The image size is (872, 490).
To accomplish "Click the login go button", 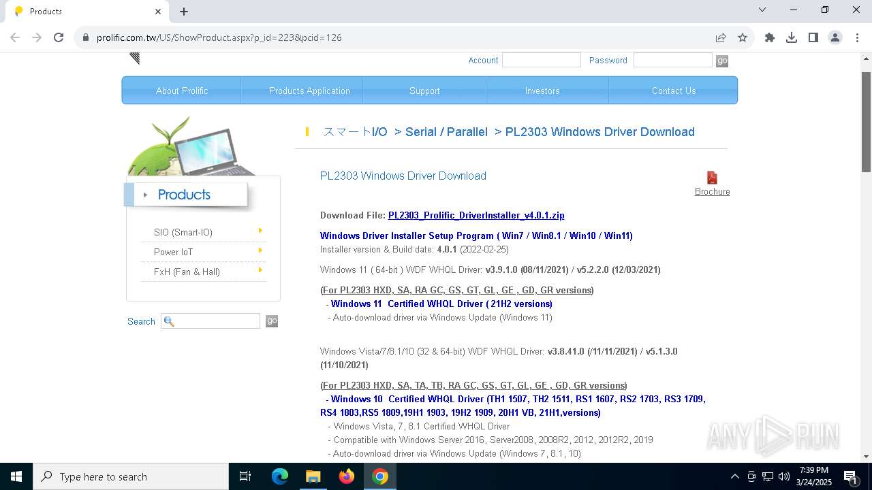I will click(x=722, y=61).
